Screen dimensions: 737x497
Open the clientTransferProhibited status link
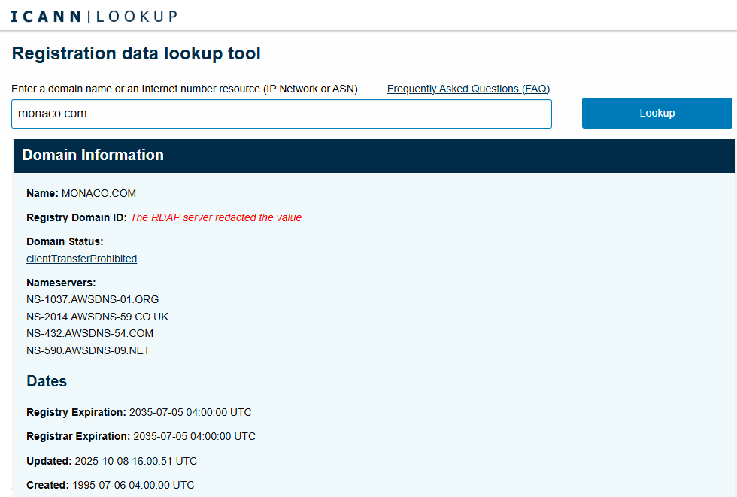[81, 259]
